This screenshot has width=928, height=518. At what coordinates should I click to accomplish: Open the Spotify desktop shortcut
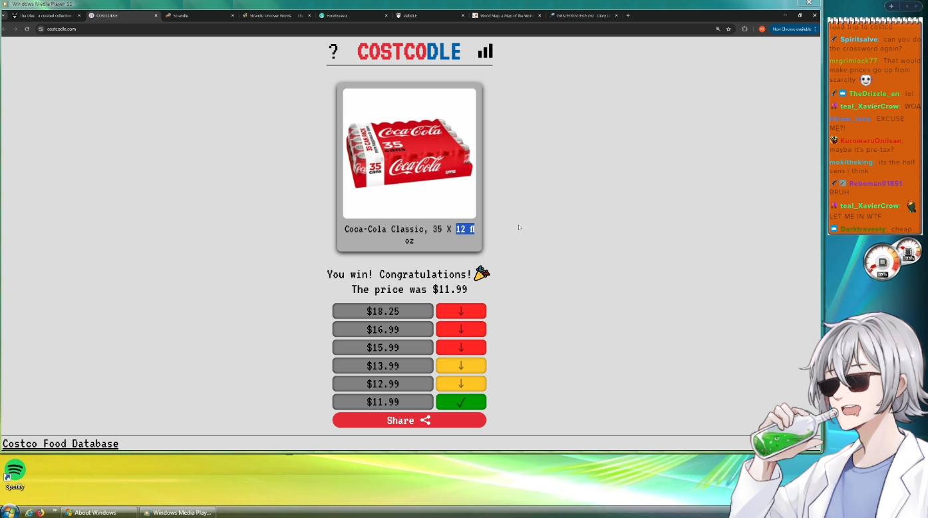pos(15,475)
